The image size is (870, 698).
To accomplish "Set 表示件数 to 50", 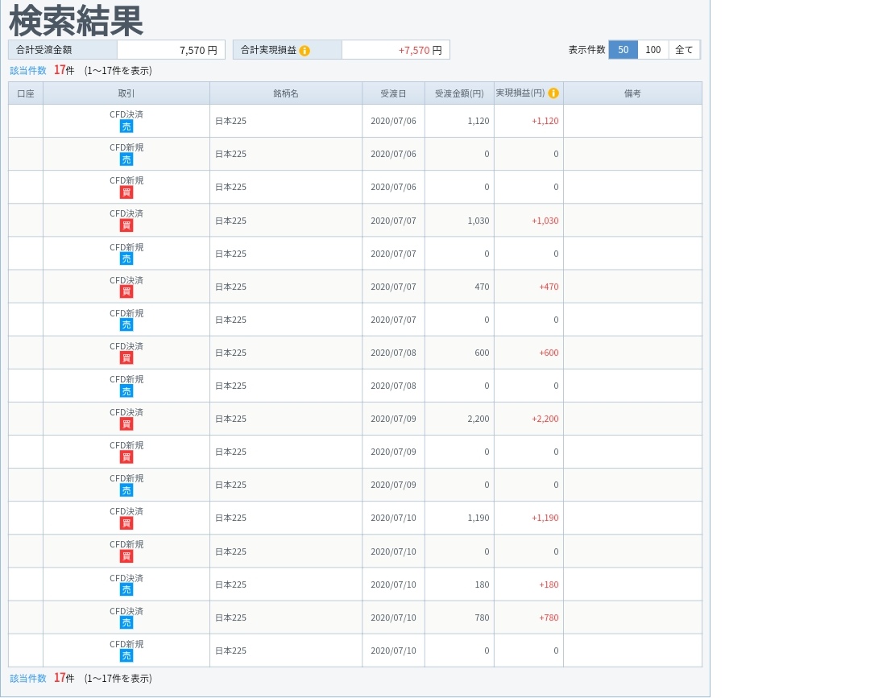I will coord(623,50).
